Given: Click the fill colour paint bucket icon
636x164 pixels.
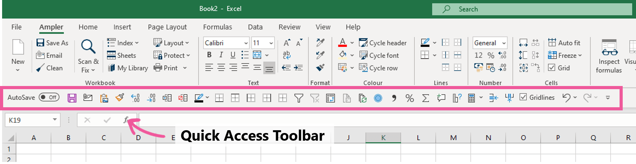Looking at the screenshot, I should (343, 55).
